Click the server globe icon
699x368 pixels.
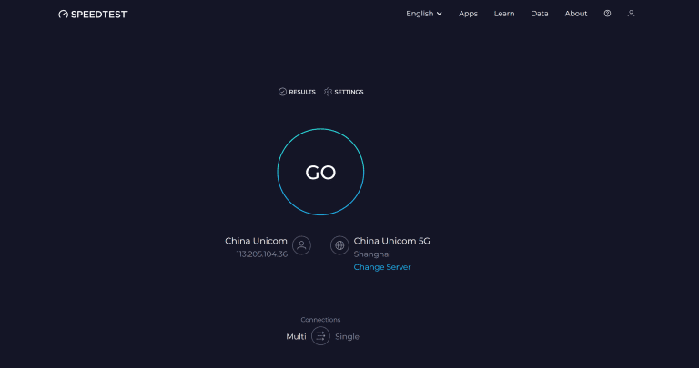tap(339, 245)
